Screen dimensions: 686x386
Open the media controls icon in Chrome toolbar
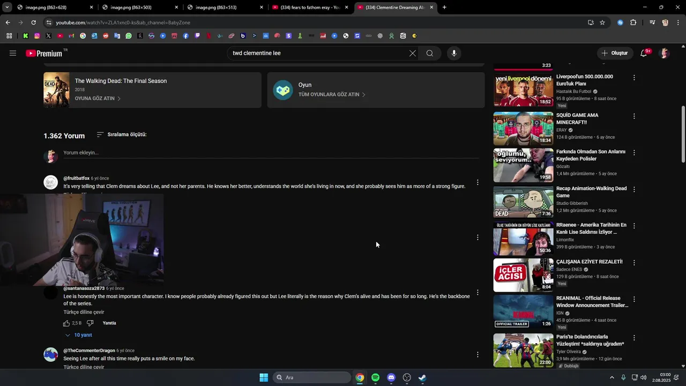tap(652, 23)
